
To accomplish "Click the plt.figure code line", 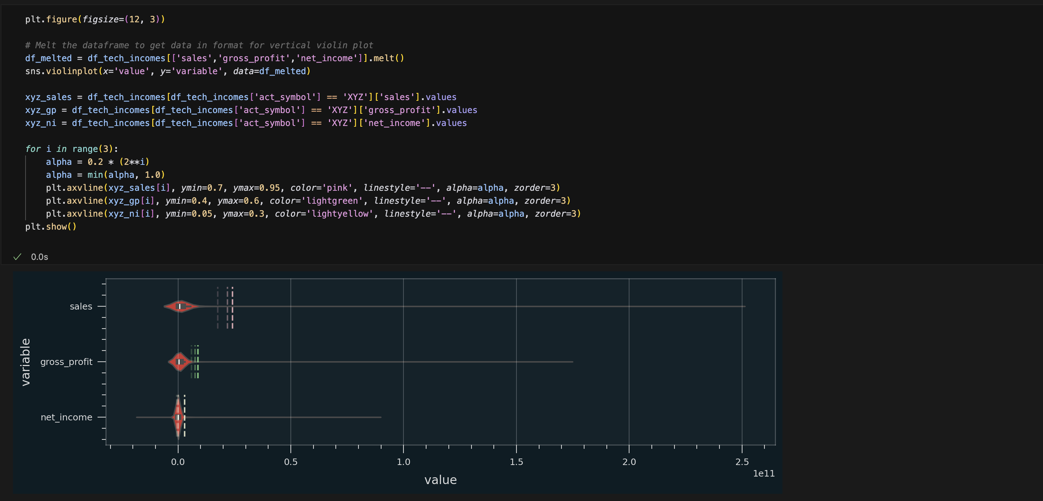I will click(95, 19).
